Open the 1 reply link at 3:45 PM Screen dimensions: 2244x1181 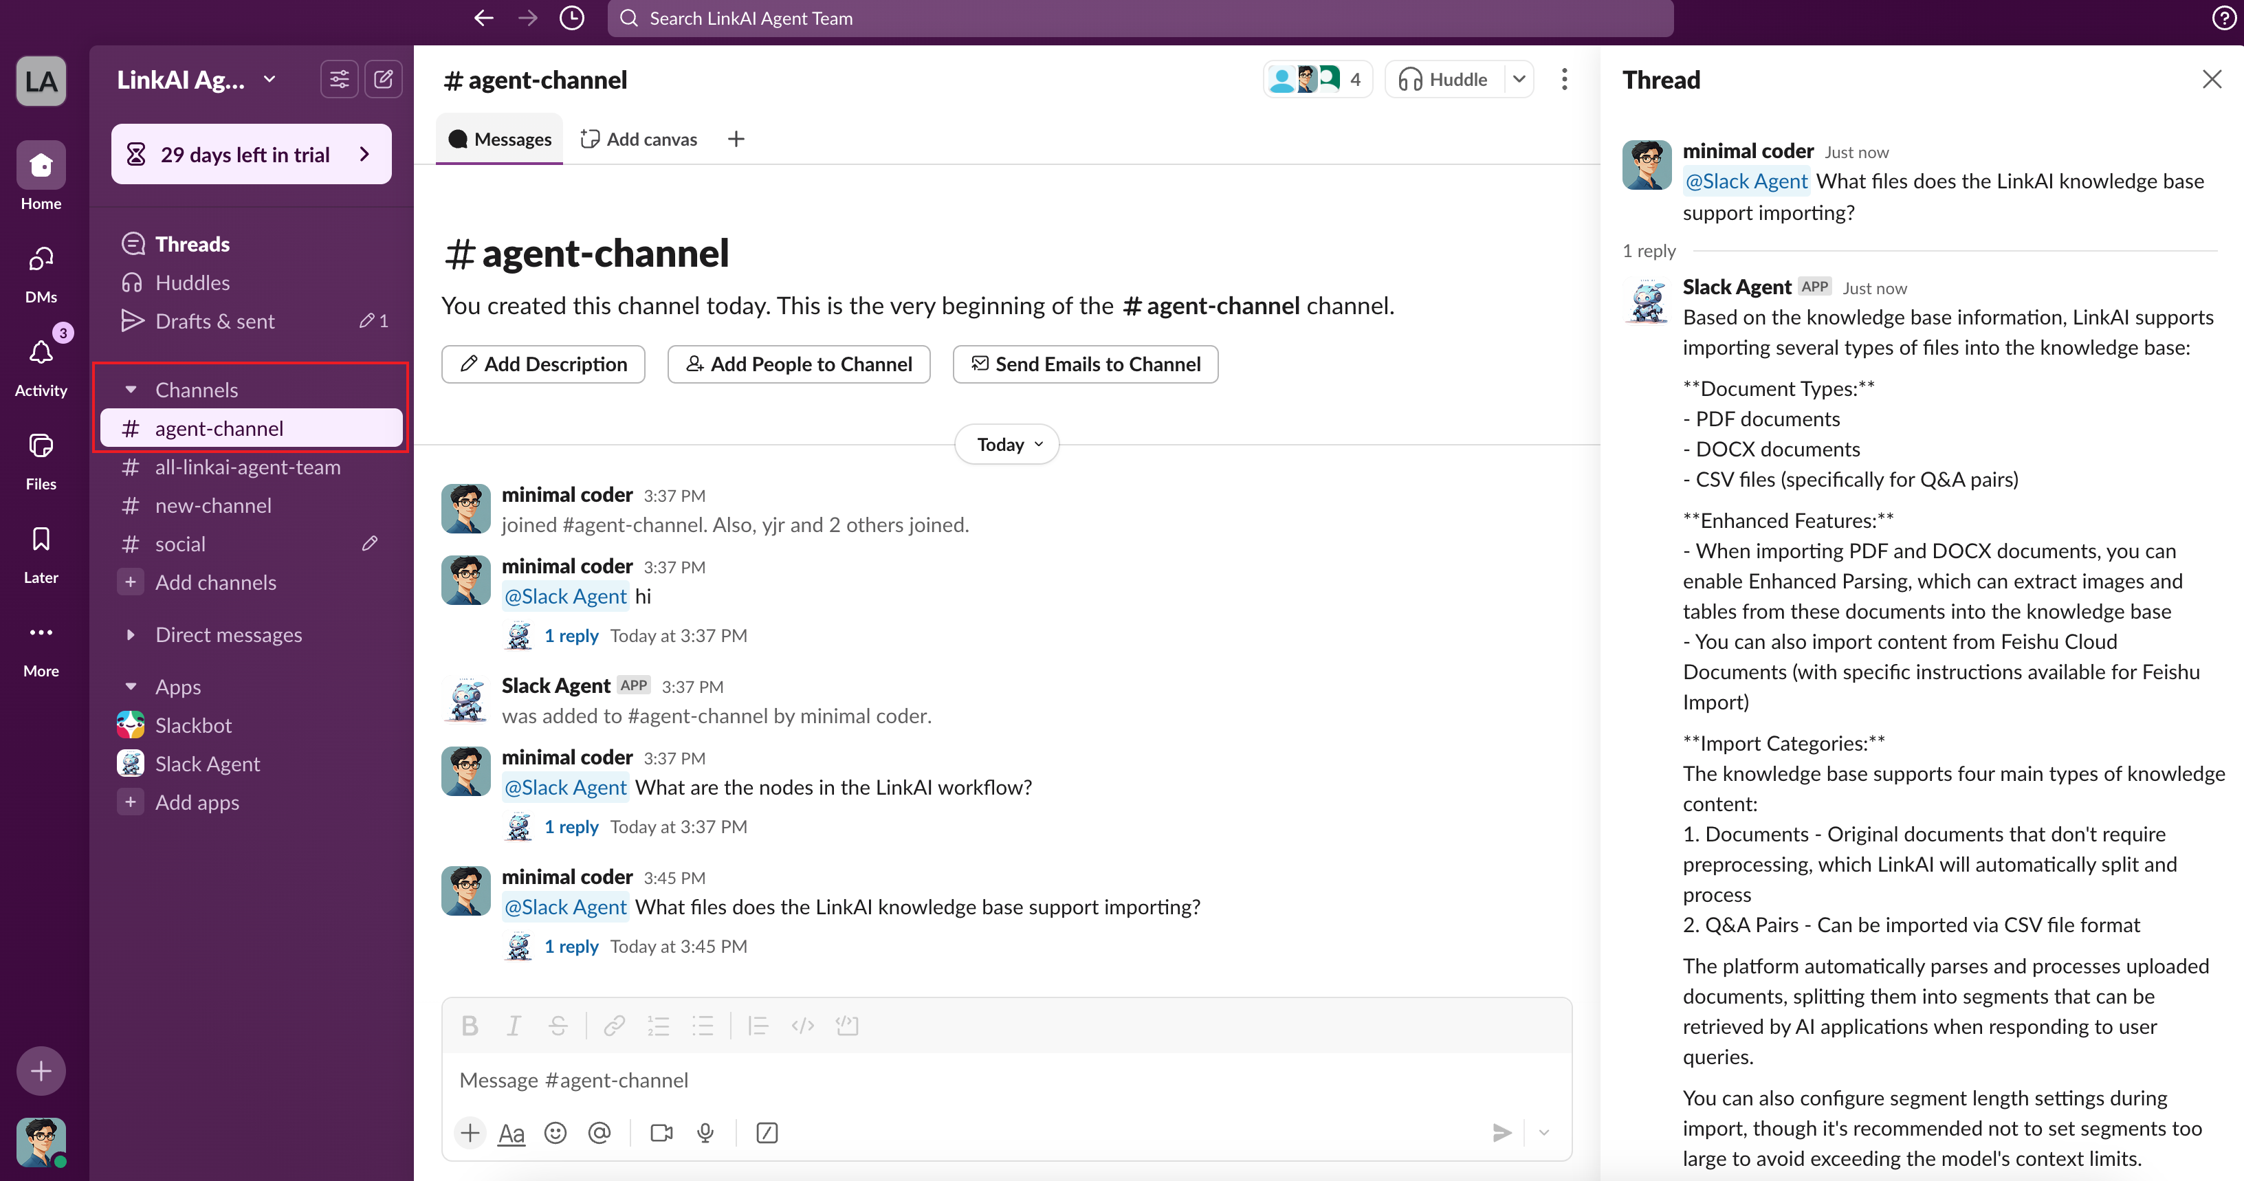[x=571, y=946]
